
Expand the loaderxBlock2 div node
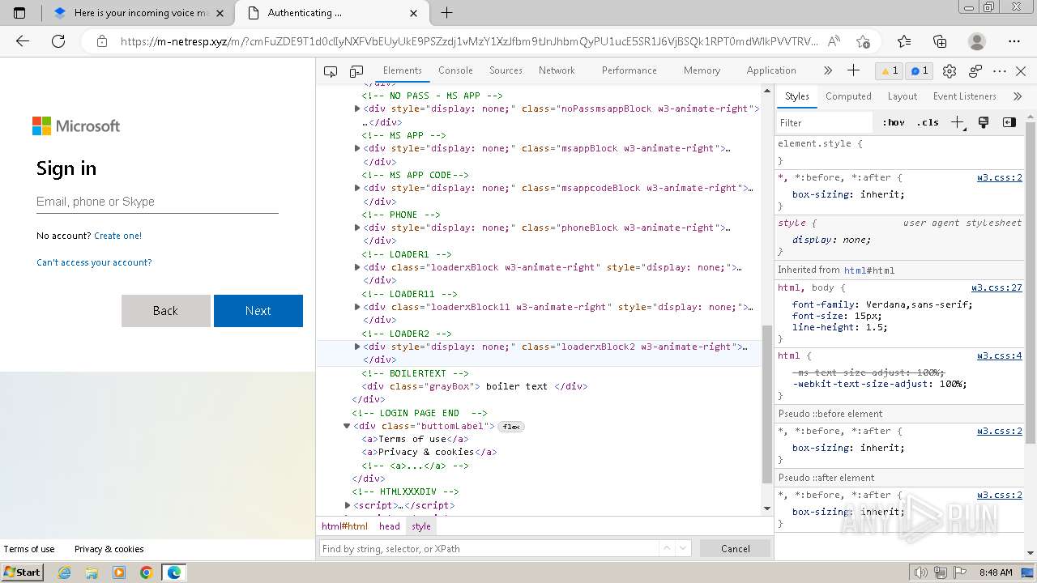357,347
